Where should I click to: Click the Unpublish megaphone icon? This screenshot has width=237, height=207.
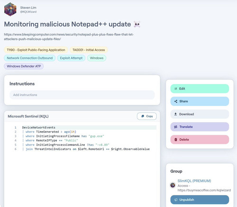click(x=175, y=200)
